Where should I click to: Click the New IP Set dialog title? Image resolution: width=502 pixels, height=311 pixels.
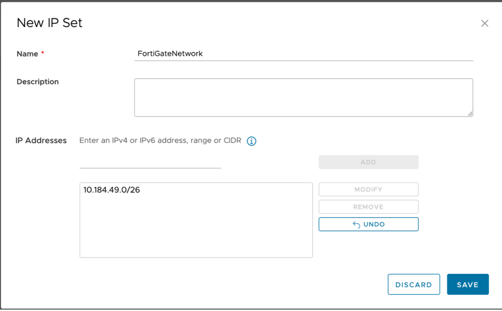pyautogui.click(x=50, y=23)
